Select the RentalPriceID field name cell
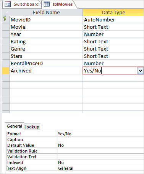The image size is (144, 174). click(46, 63)
